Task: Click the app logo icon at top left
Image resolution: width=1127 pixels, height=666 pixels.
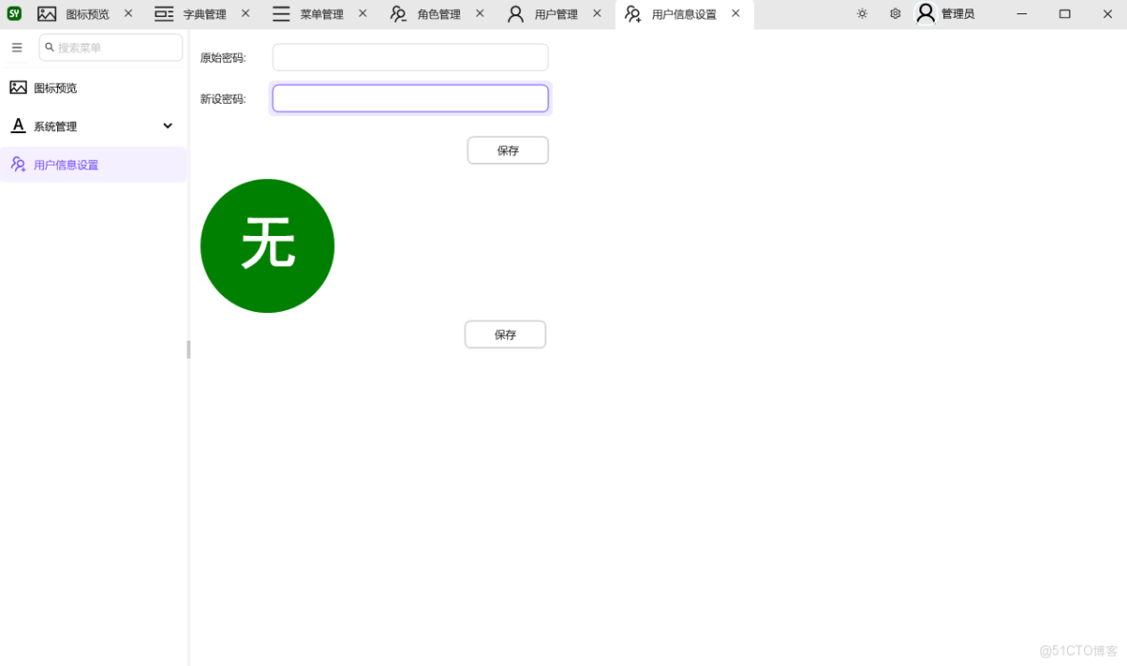Action: (13, 13)
